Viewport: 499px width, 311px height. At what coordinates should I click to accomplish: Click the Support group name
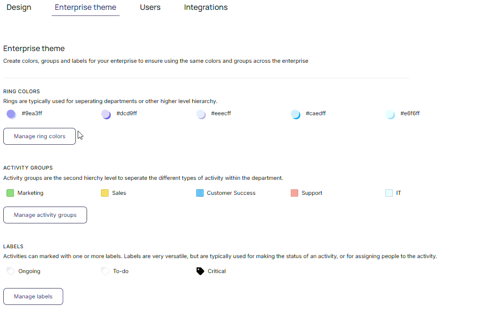tap(312, 193)
